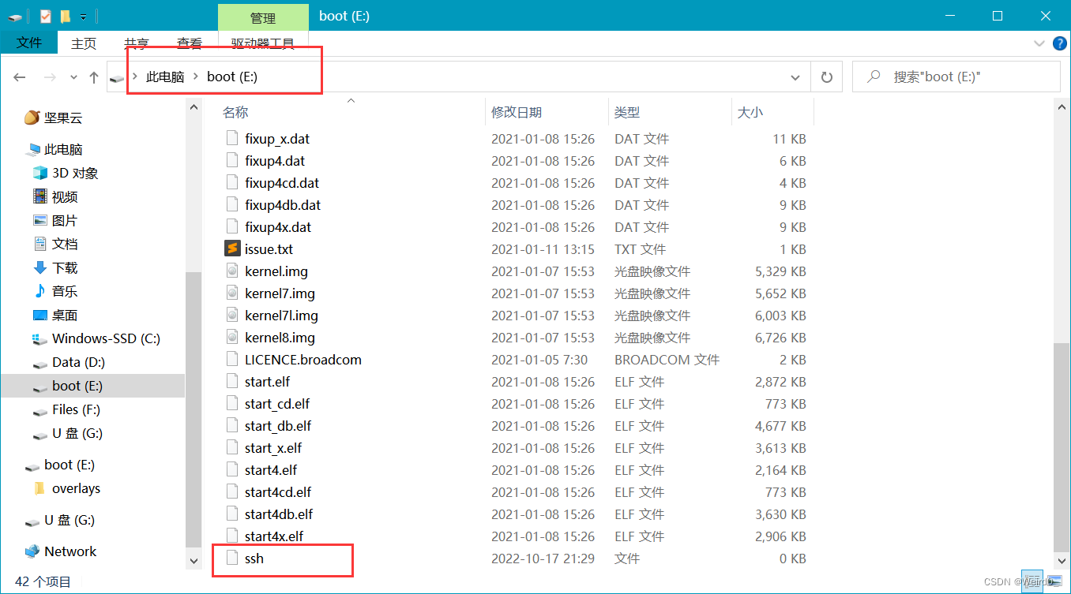Select file start4db.elf

279,514
